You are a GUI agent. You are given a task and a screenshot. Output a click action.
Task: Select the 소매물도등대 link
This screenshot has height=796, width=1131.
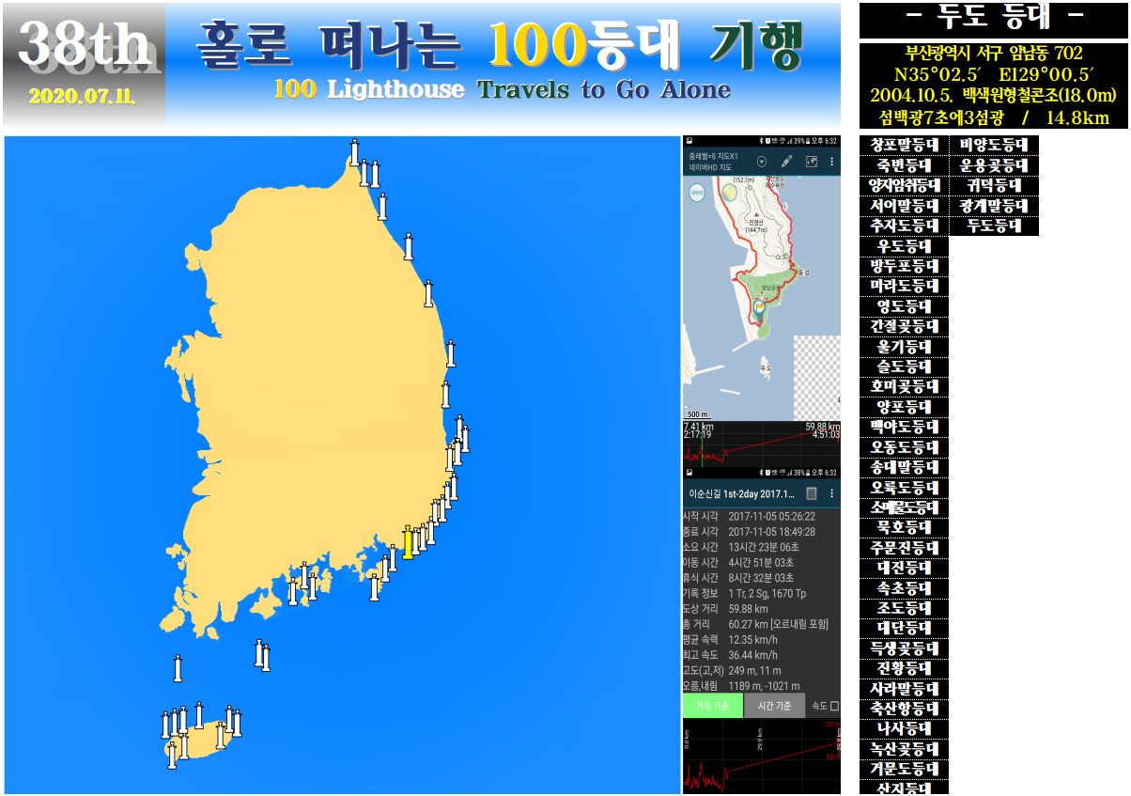[904, 507]
